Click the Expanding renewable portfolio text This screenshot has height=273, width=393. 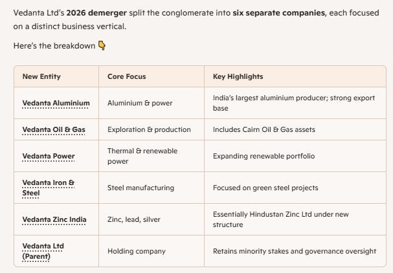tap(264, 156)
